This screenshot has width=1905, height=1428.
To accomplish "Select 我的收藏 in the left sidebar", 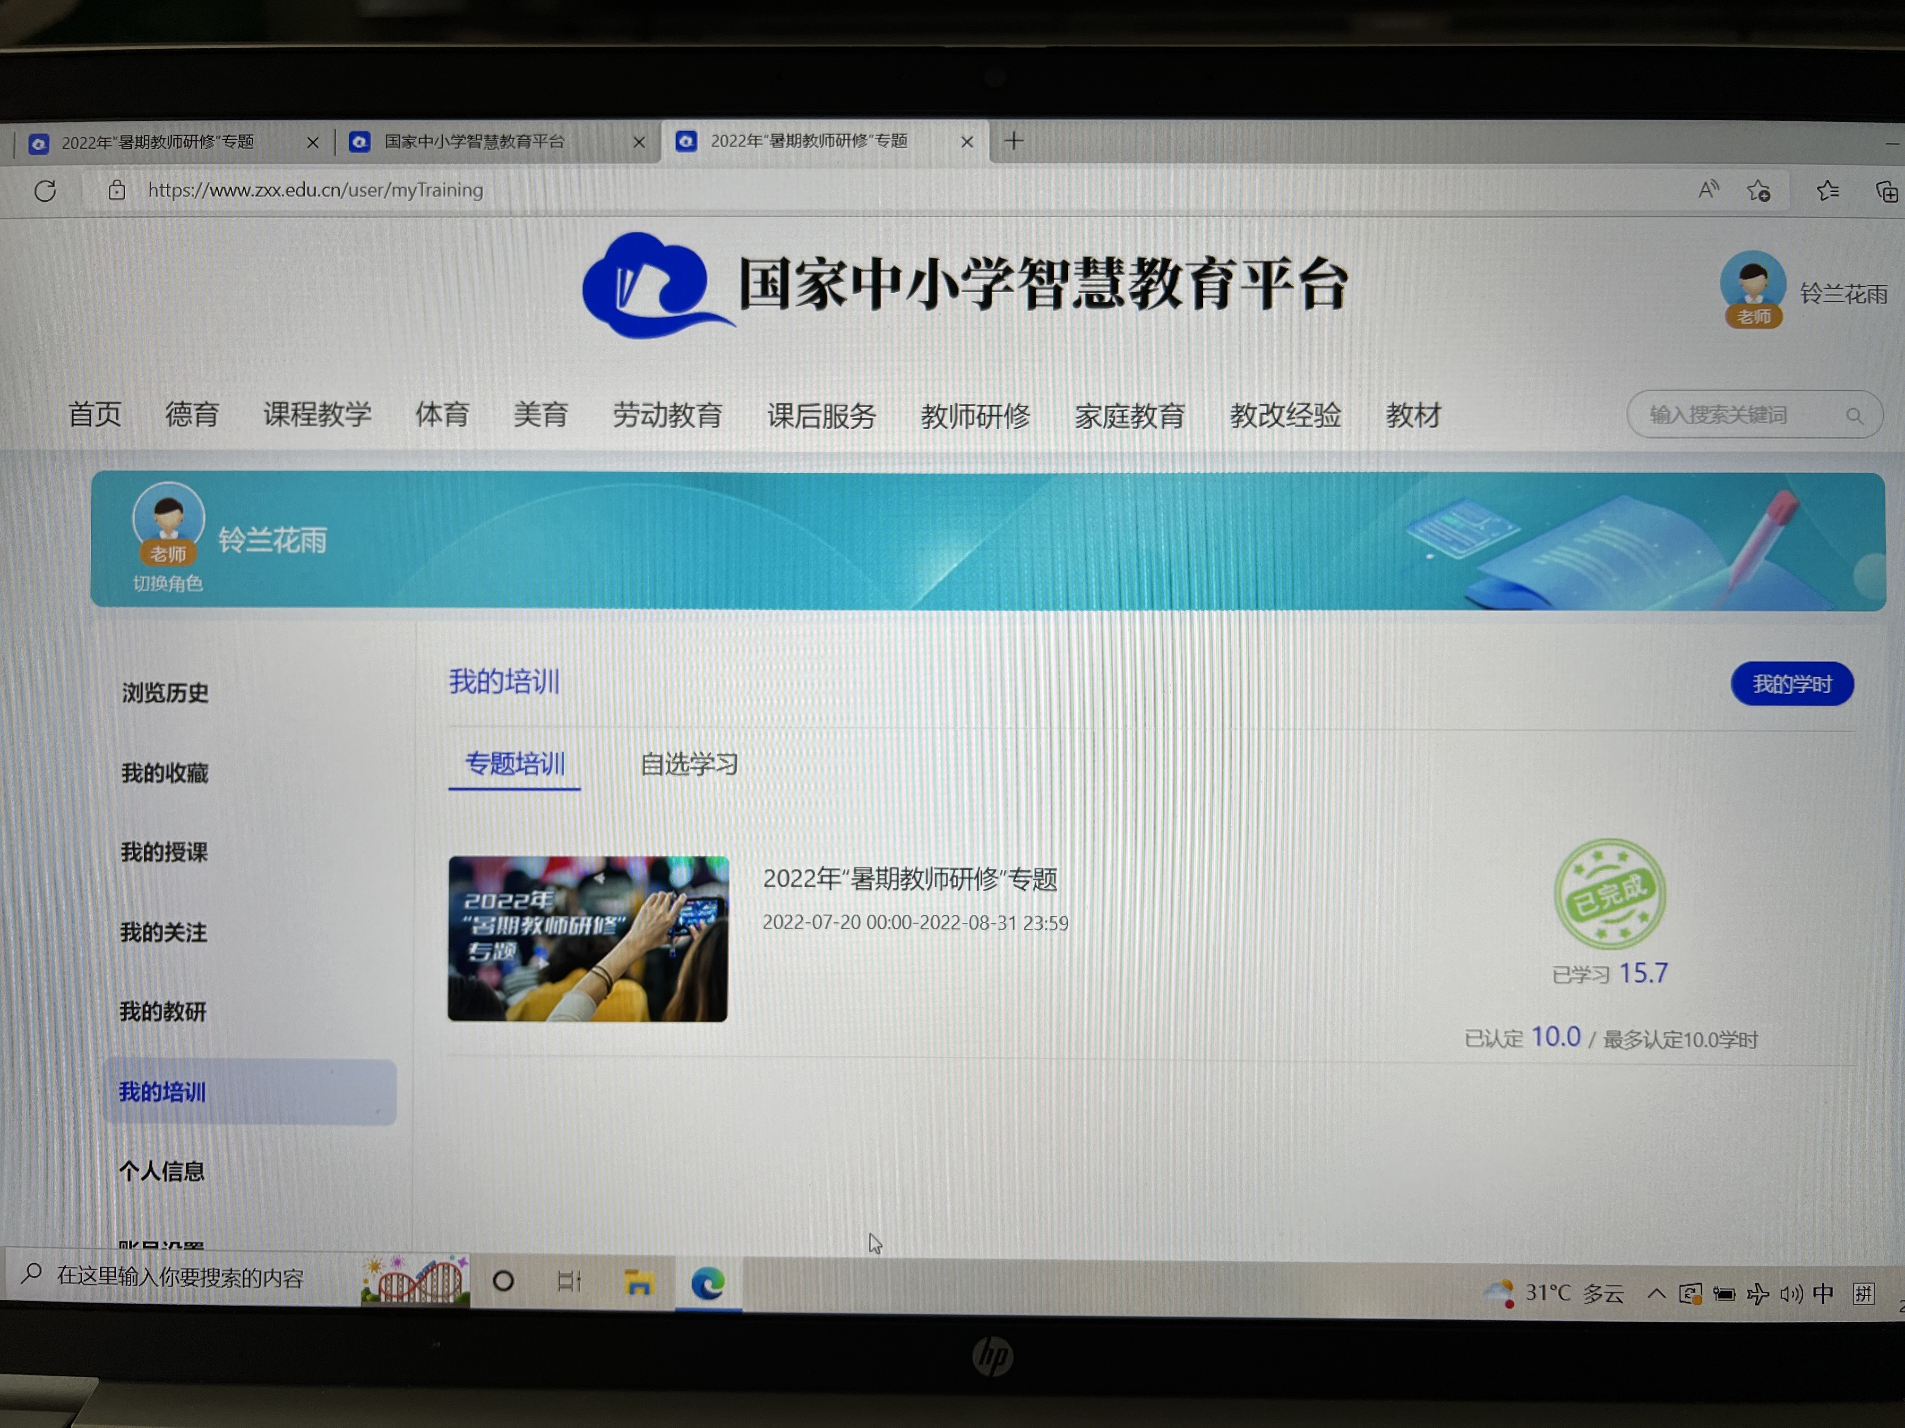I will (x=164, y=773).
